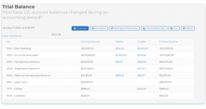Click the -$120,305.00 ending balance
Image resolution: width=206 pixels, height=109 pixels.
[166, 49]
